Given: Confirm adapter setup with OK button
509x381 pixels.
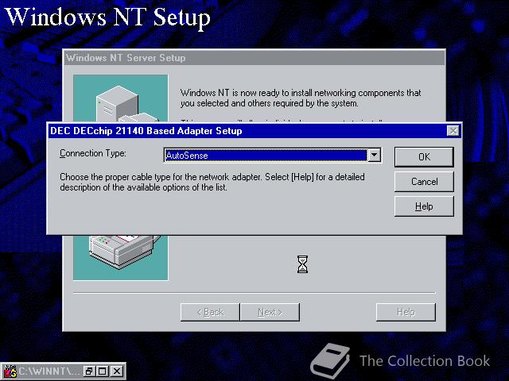Looking at the screenshot, I should 424,157.
